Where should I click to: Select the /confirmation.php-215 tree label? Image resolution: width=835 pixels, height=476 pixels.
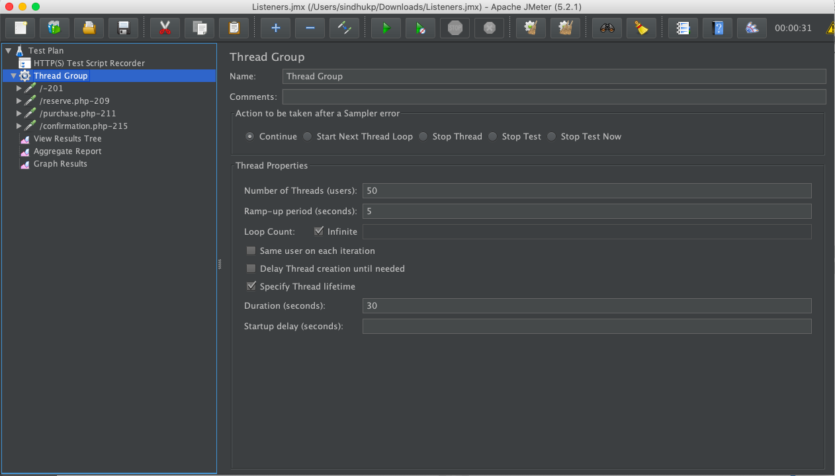[83, 126]
